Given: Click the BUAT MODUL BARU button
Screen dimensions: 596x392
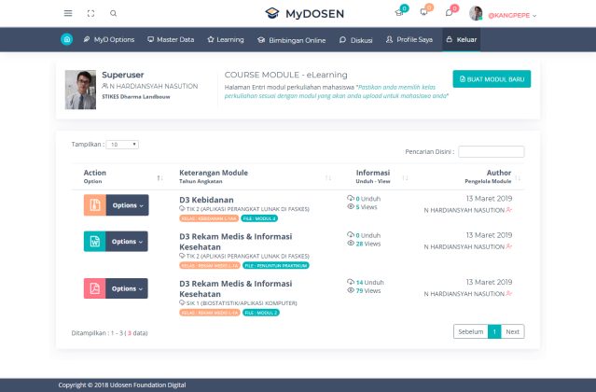Looking at the screenshot, I should coord(492,79).
